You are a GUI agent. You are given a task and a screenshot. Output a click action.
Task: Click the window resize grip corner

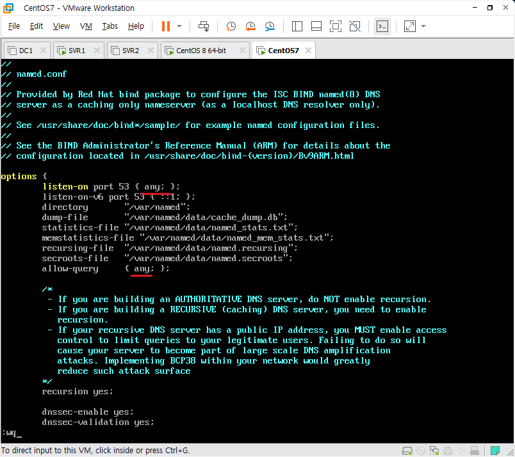(x=510, y=452)
